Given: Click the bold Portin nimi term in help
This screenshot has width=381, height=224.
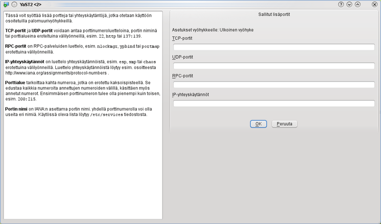Looking at the screenshot, I should click(x=17, y=109).
